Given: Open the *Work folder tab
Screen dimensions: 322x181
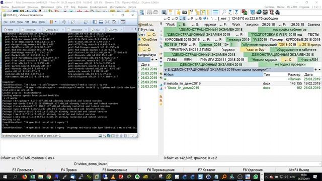Looking at the screenshot, I should tap(170, 25).
